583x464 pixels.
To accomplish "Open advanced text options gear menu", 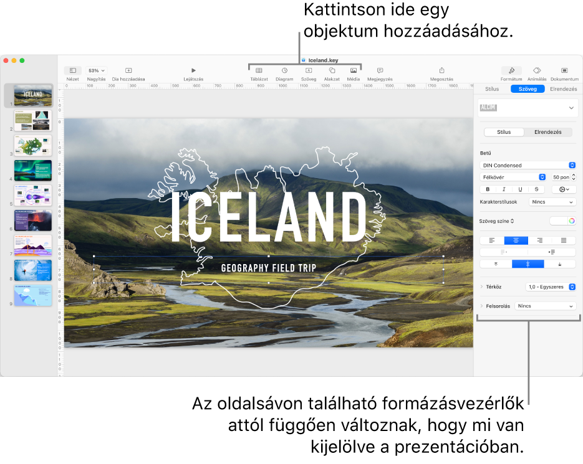I will pos(564,189).
